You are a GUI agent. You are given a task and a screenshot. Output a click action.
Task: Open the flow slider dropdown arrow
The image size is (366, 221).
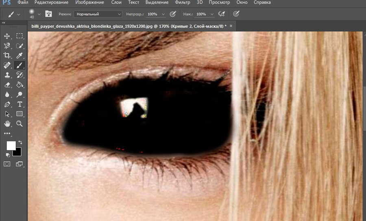coord(212,14)
